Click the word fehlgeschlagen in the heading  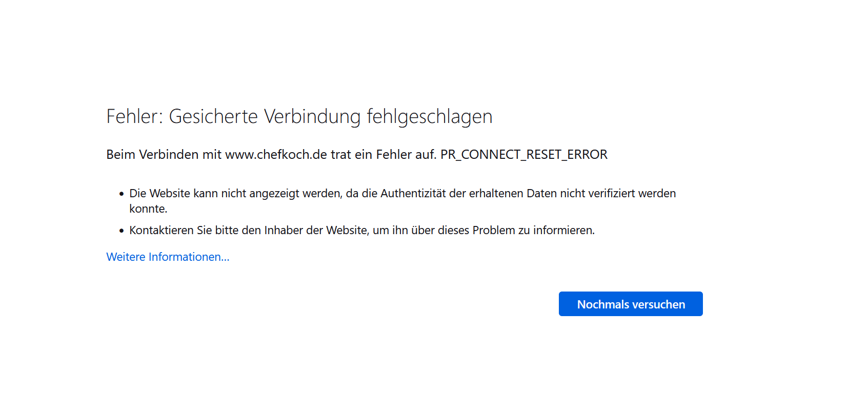[430, 117]
